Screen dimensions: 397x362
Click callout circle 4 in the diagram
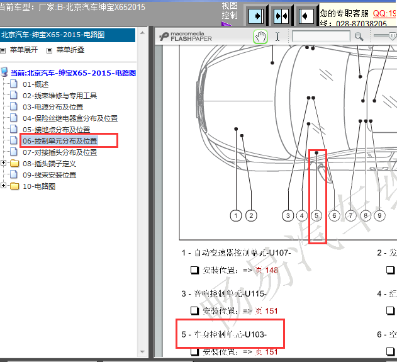point(301,216)
